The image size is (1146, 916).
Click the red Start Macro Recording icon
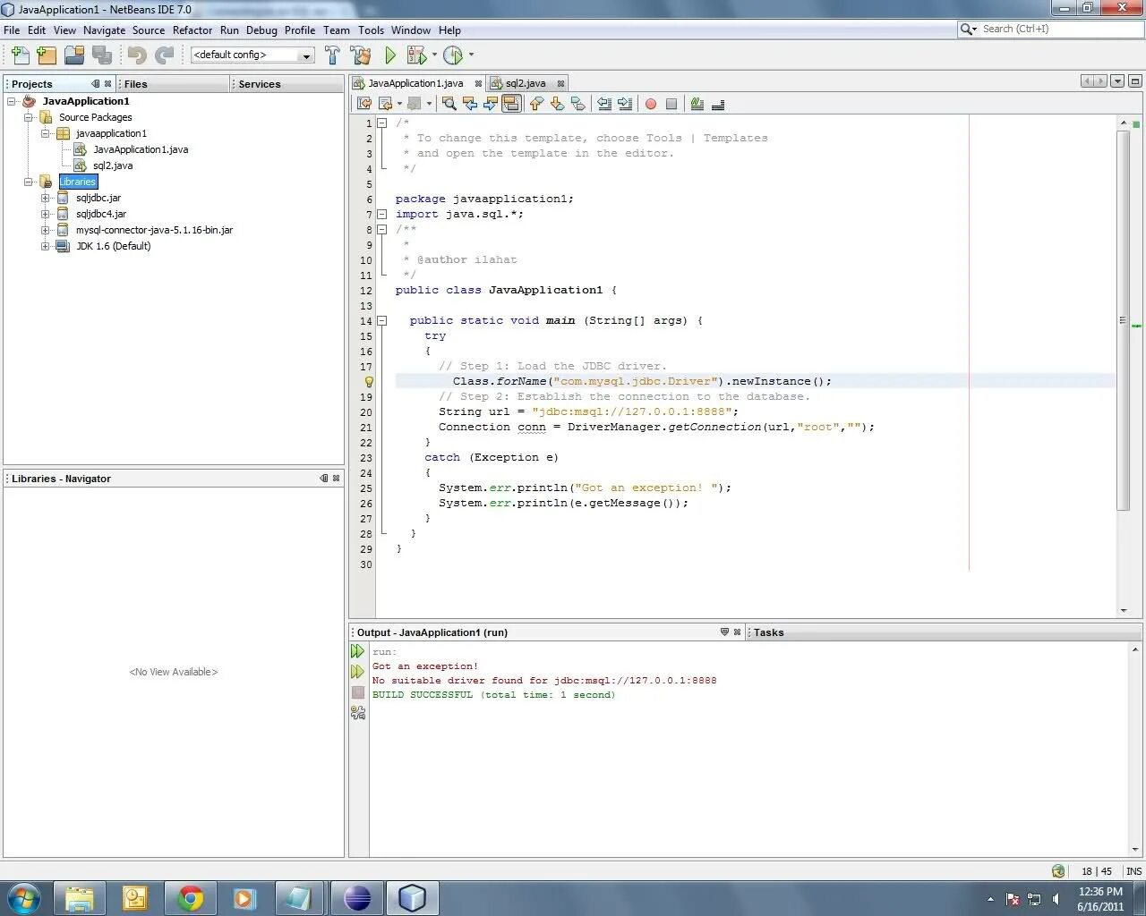coord(651,104)
